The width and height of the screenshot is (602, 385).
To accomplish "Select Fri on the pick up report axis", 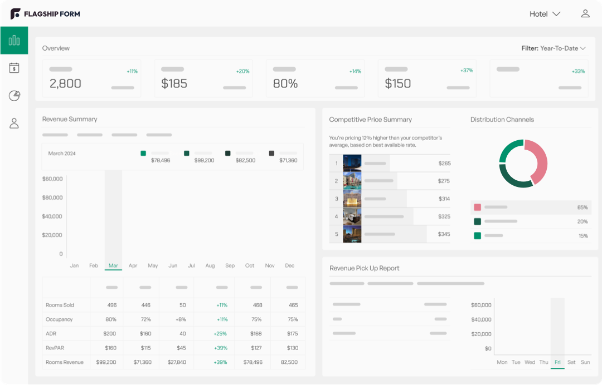I will click(557, 362).
